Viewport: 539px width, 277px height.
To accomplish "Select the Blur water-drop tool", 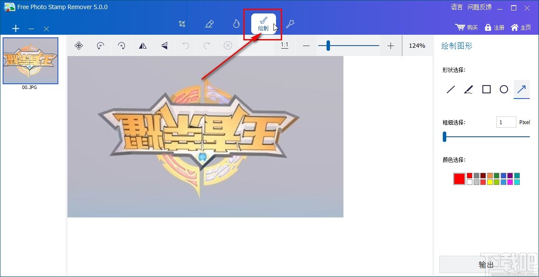I will 236,24.
